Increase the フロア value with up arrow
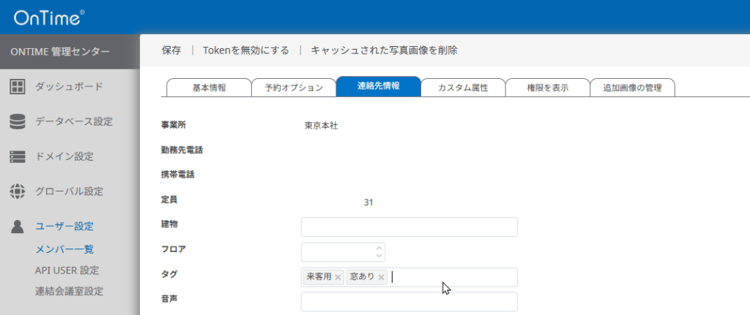 coord(379,248)
